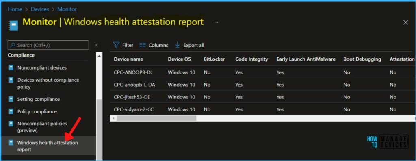
Task: Click the icon beside Policy compliance
Action: (11, 111)
